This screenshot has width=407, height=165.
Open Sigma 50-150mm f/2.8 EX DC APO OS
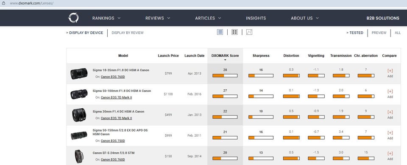[120, 132]
